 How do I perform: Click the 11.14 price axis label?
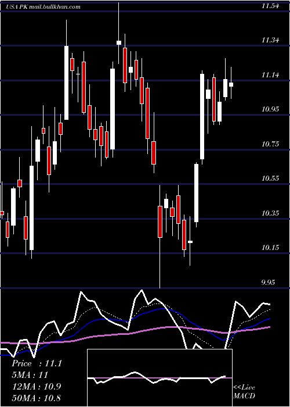(270, 75)
